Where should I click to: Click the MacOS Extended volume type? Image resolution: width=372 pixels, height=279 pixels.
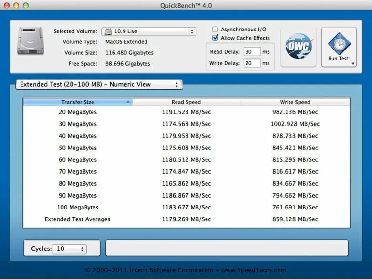point(126,42)
